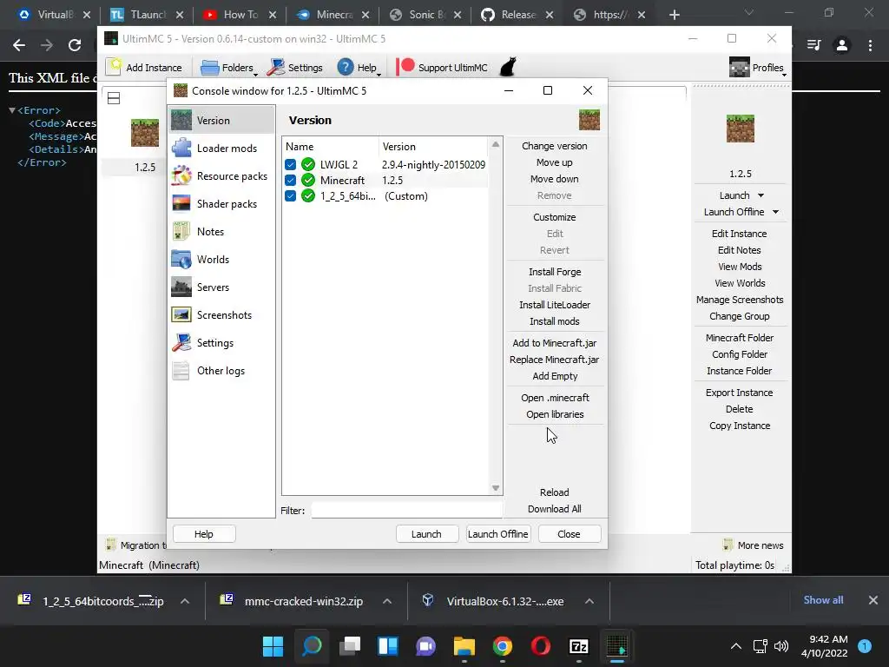Open new browser tab with plus

[x=674, y=15]
